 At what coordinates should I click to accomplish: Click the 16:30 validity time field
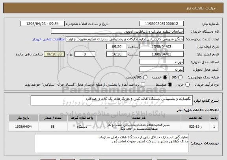[x=117, y=54]
